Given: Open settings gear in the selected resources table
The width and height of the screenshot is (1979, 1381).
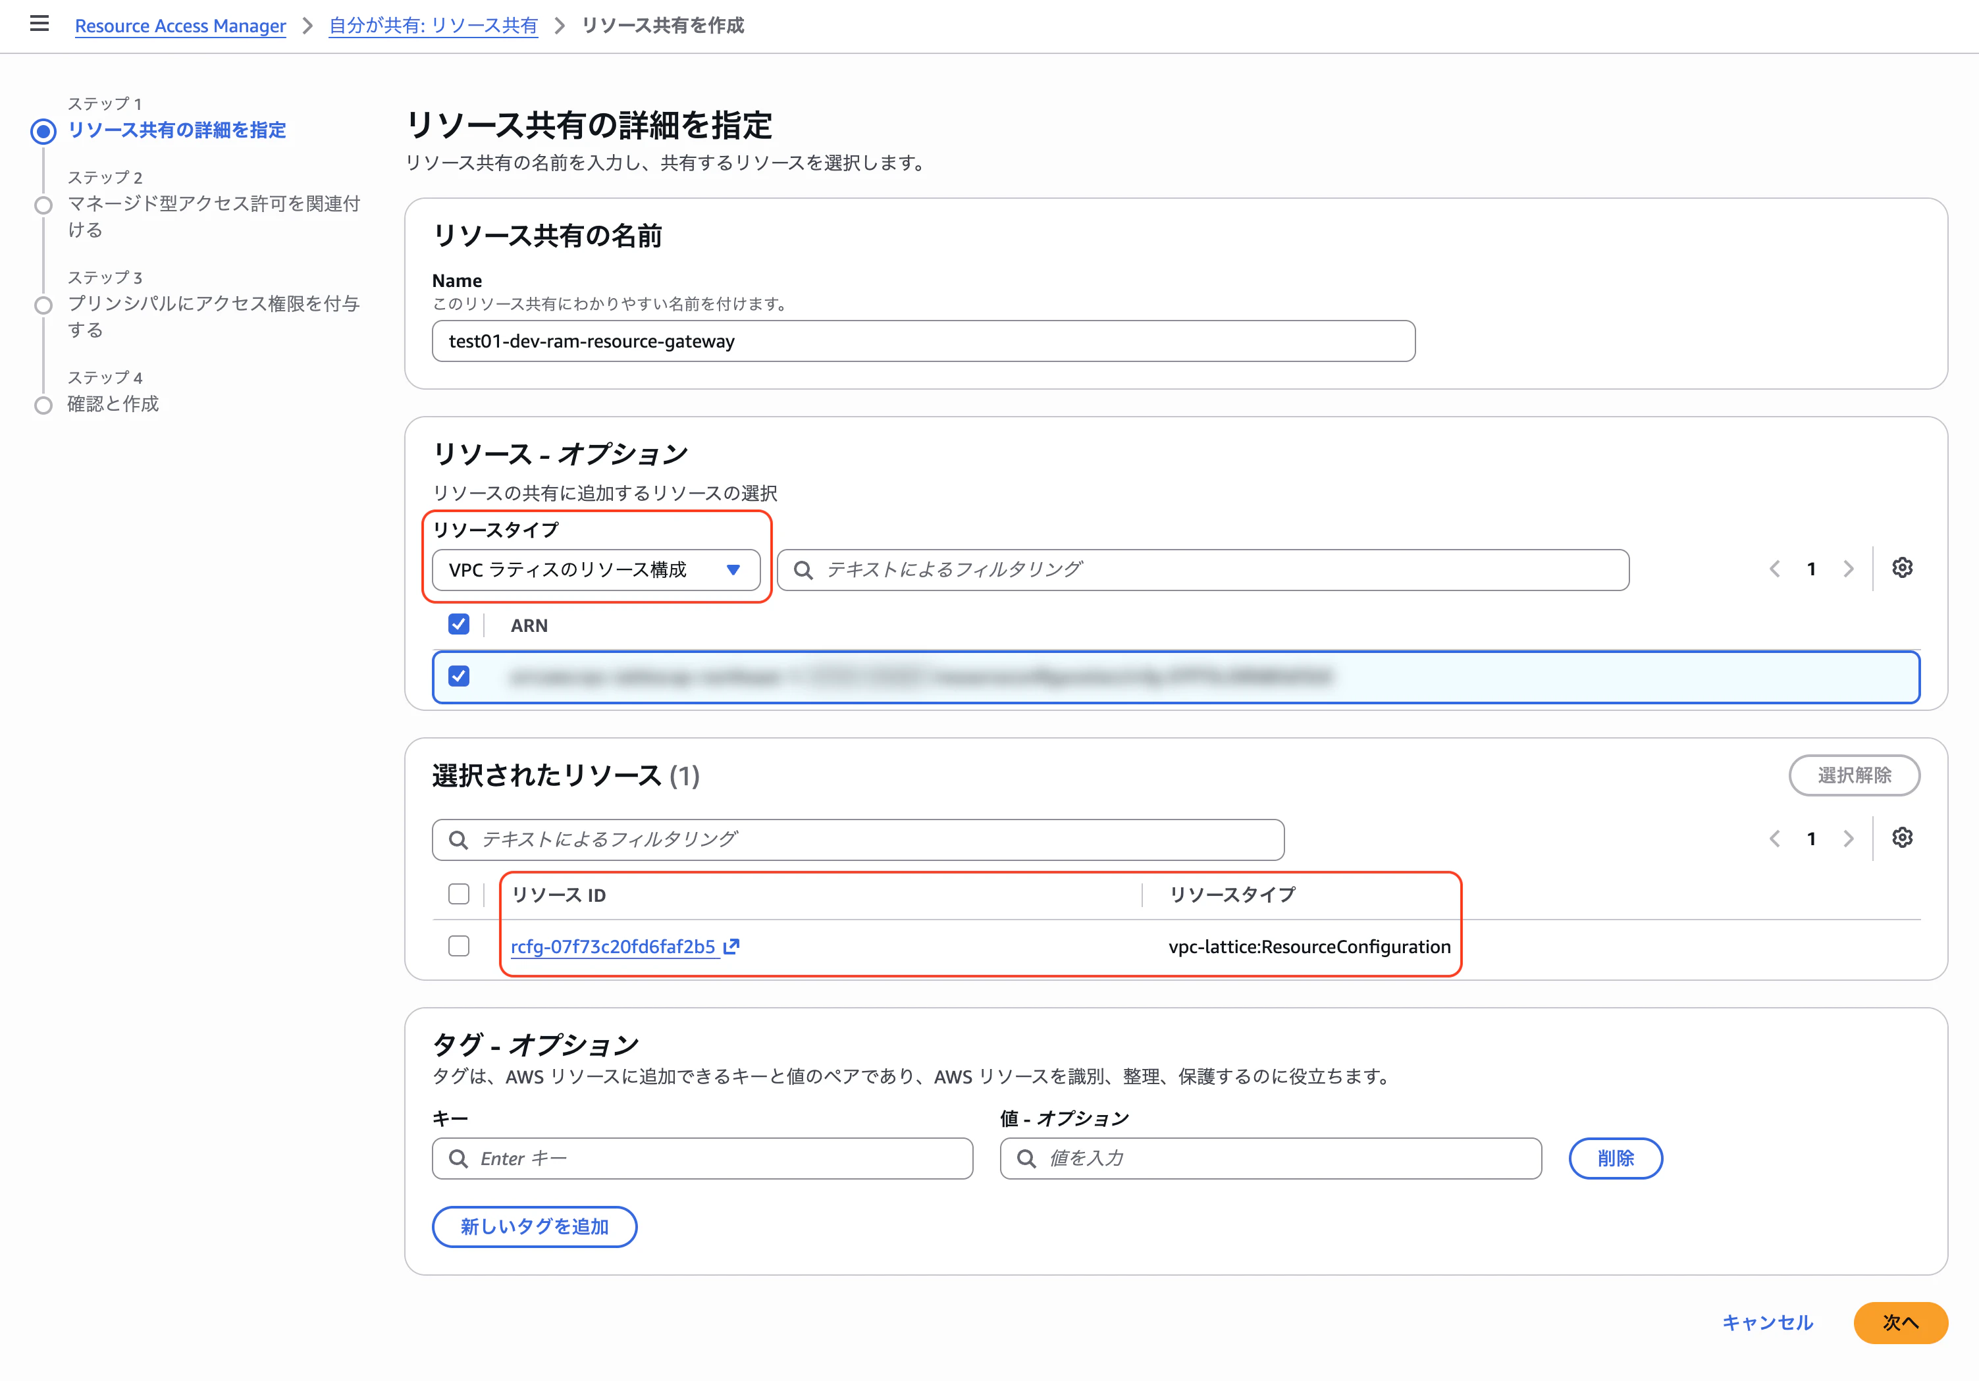Looking at the screenshot, I should 1902,838.
